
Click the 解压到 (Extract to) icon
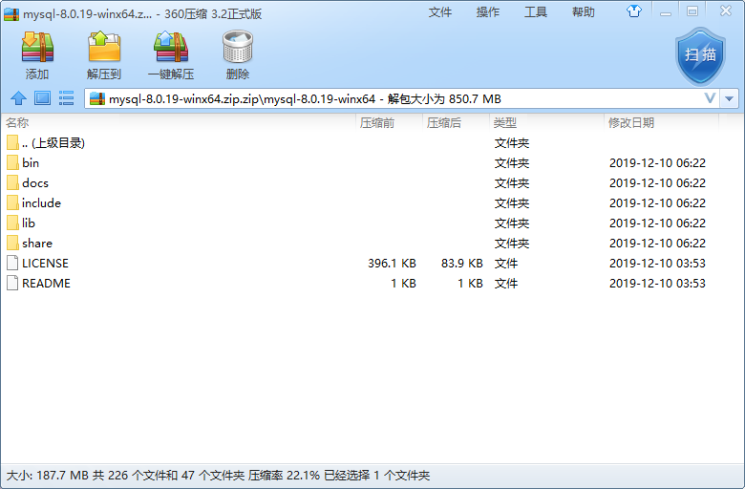click(104, 47)
